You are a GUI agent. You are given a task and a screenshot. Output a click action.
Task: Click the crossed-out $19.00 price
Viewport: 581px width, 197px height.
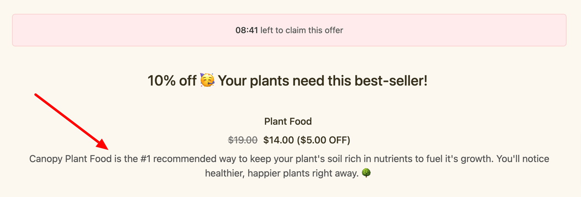pyautogui.click(x=243, y=140)
